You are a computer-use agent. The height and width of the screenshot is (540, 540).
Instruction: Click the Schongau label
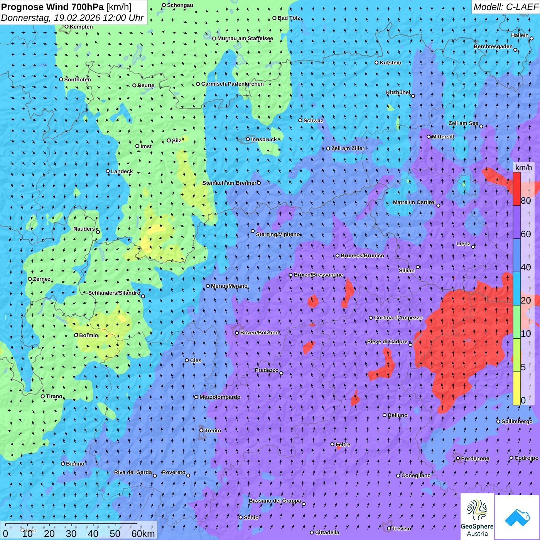pyautogui.click(x=180, y=5)
